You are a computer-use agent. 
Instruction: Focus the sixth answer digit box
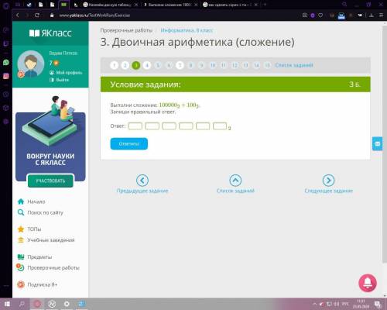point(220,126)
